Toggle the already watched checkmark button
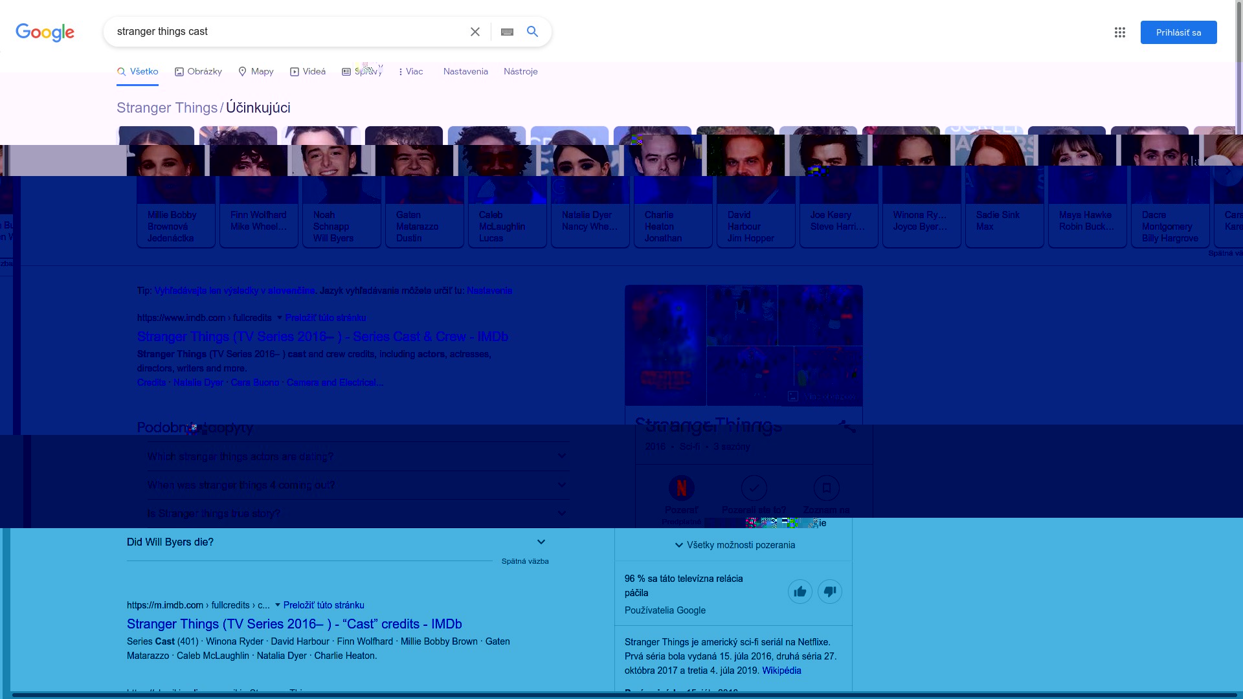The height and width of the screenshot is (699, 1243). point(754,488)
